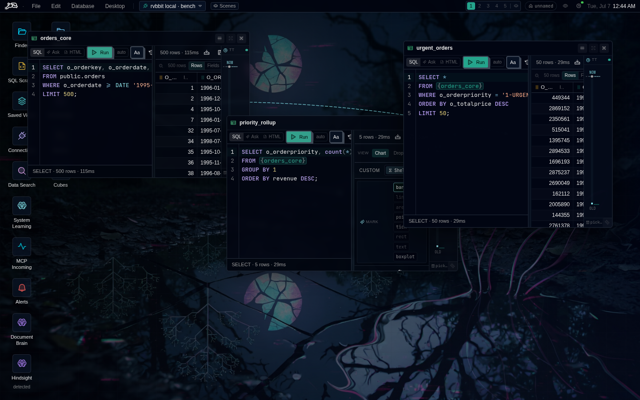Select the boxplot mark type
The width and height of the screenshot is (640, 400).
pos(405,256)
